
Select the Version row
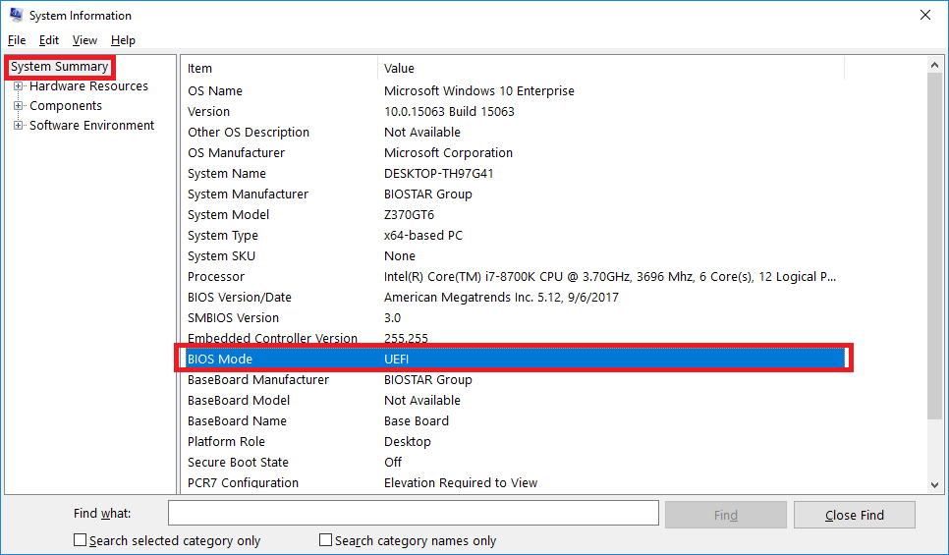pos(515,111)
